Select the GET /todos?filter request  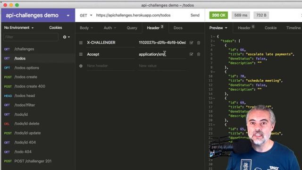[38, 105]
